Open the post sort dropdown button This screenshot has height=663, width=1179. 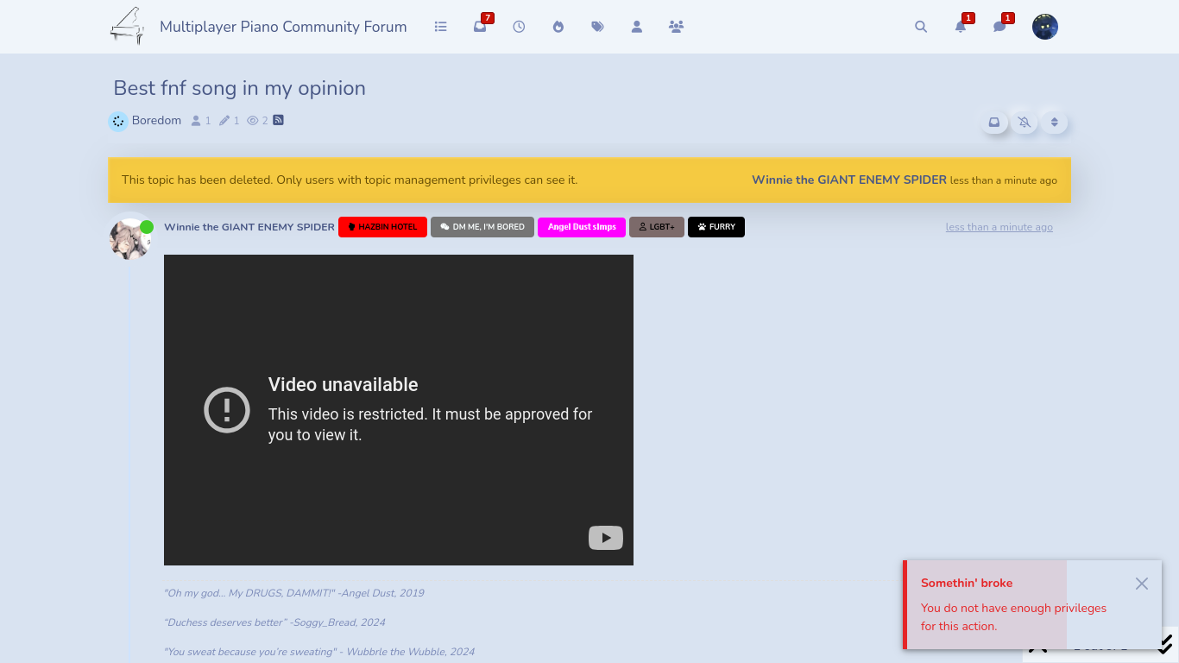1054,123
